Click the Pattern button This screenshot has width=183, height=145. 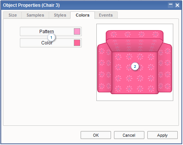(x=51, y=31)
